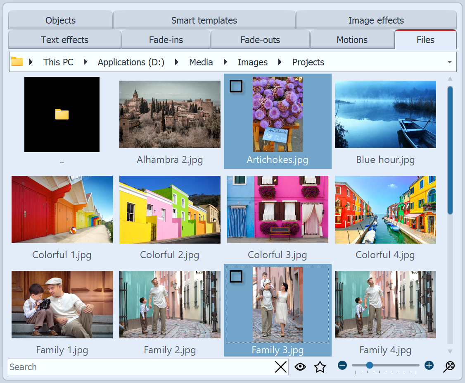
Task: Expand the chevron after This PC
Action: click(85, 62)
